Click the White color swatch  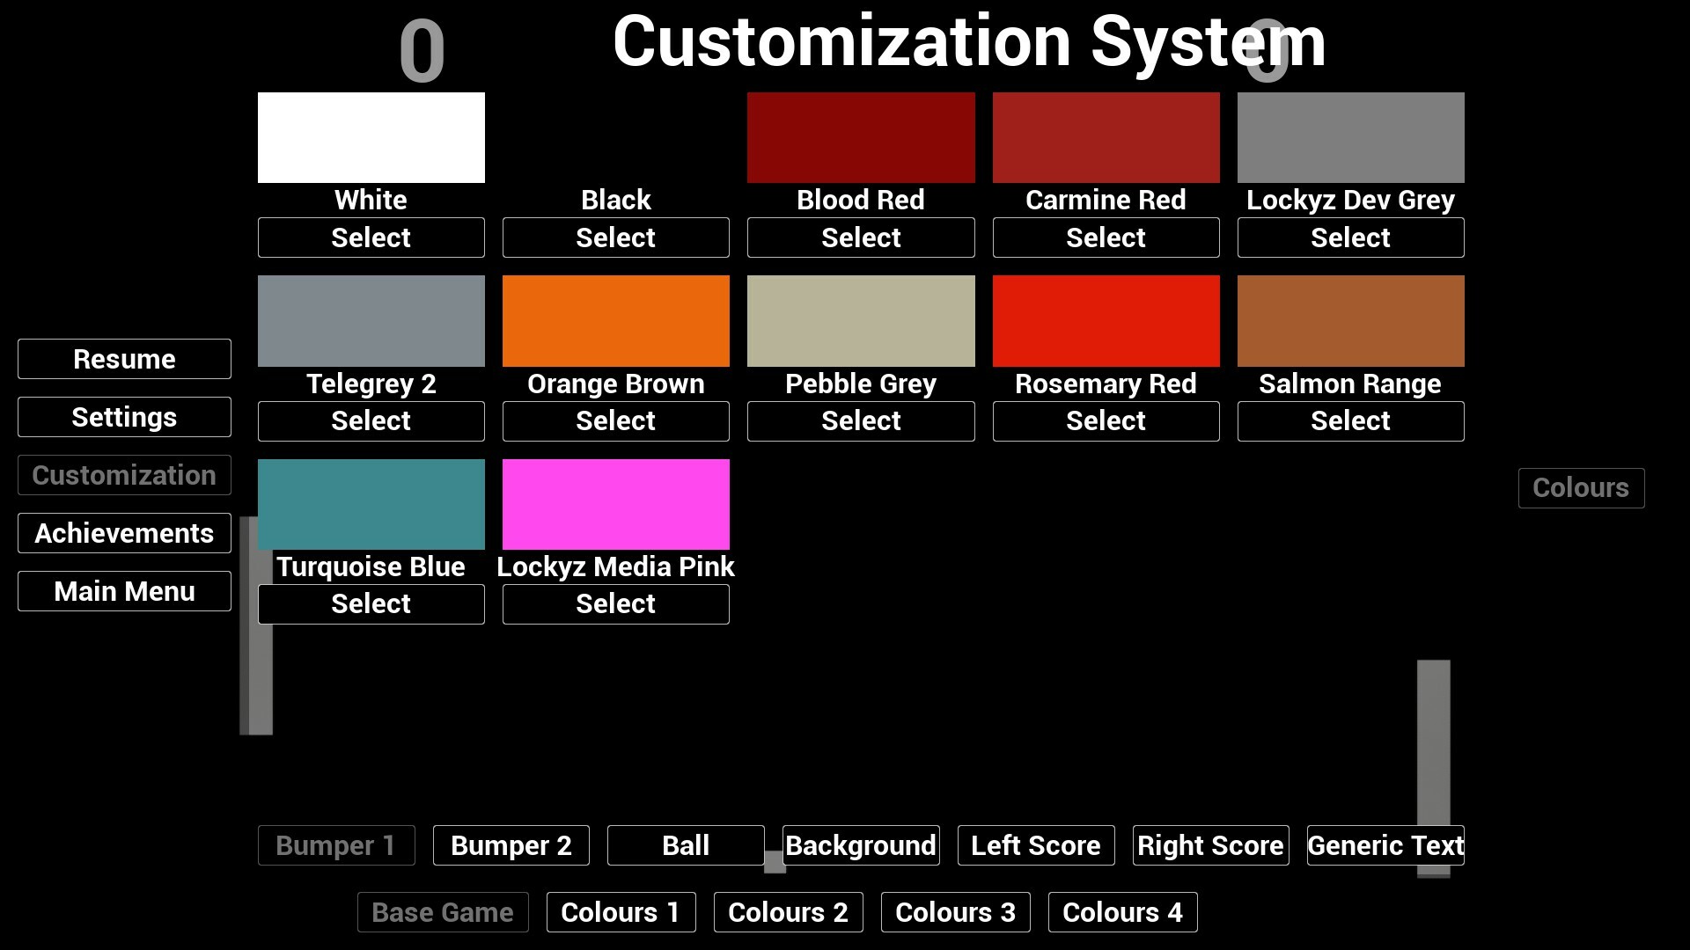click(x=371, y=137)
